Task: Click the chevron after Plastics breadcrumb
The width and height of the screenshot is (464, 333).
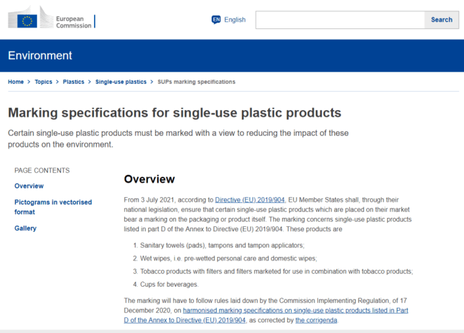Action: click(89, 82)
